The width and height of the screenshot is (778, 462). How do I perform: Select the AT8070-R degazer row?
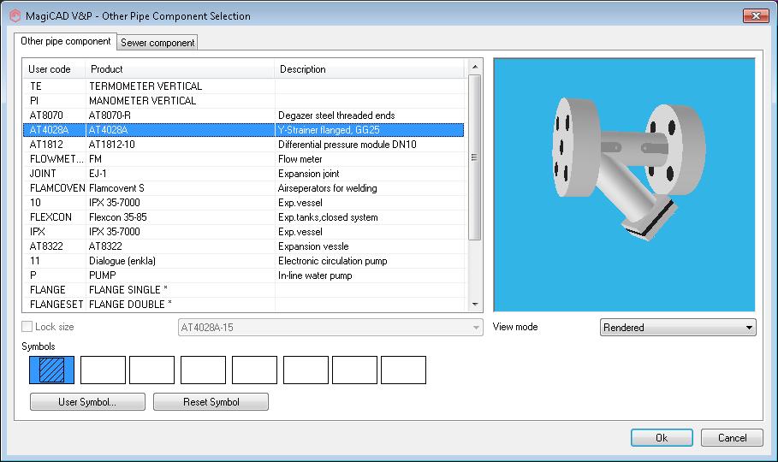(x=244, y=115)
